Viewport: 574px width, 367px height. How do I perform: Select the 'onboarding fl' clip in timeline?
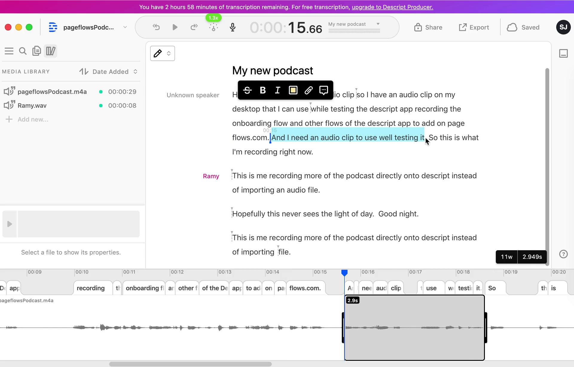144,288
